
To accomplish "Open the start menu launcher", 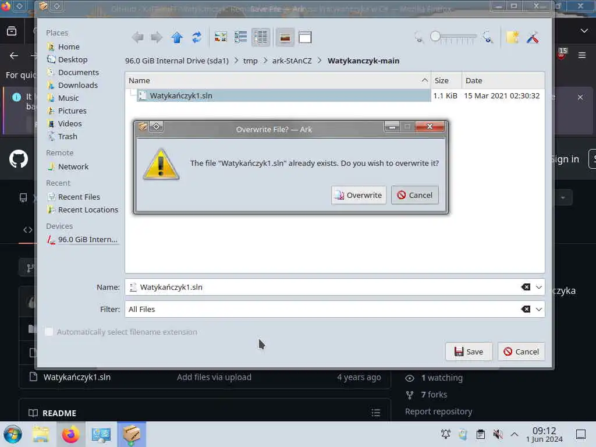I will tap(13, 434).
